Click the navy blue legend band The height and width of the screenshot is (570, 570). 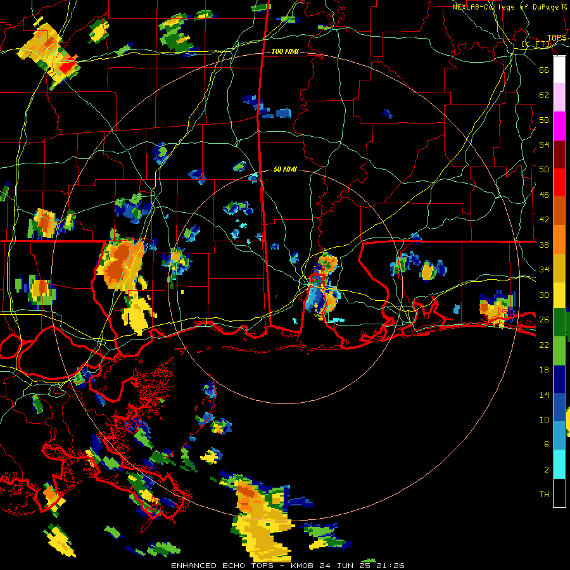(559, 379)
